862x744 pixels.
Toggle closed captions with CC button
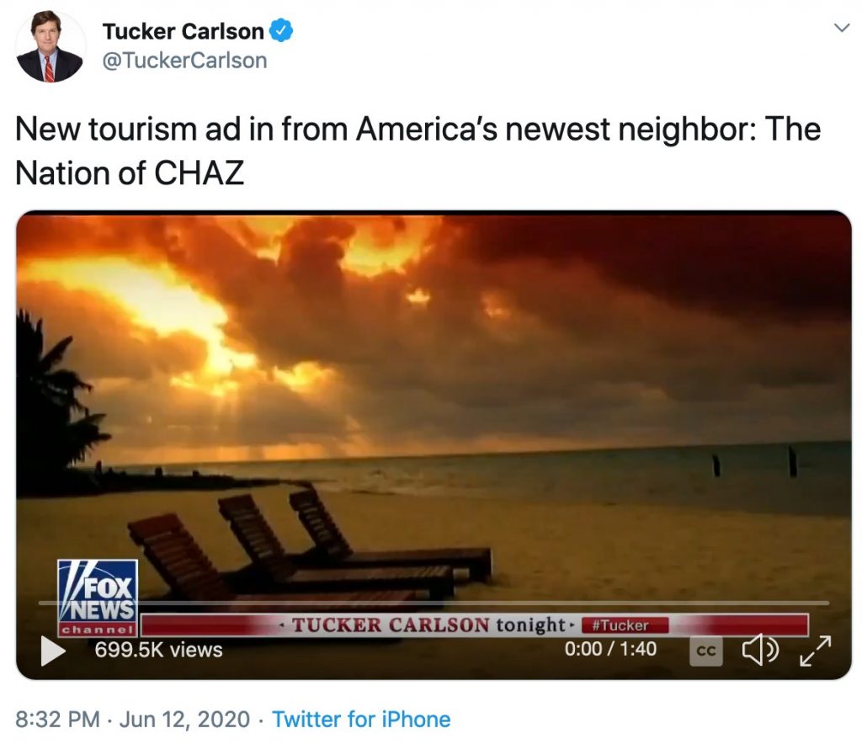click(x=706, y=651)
